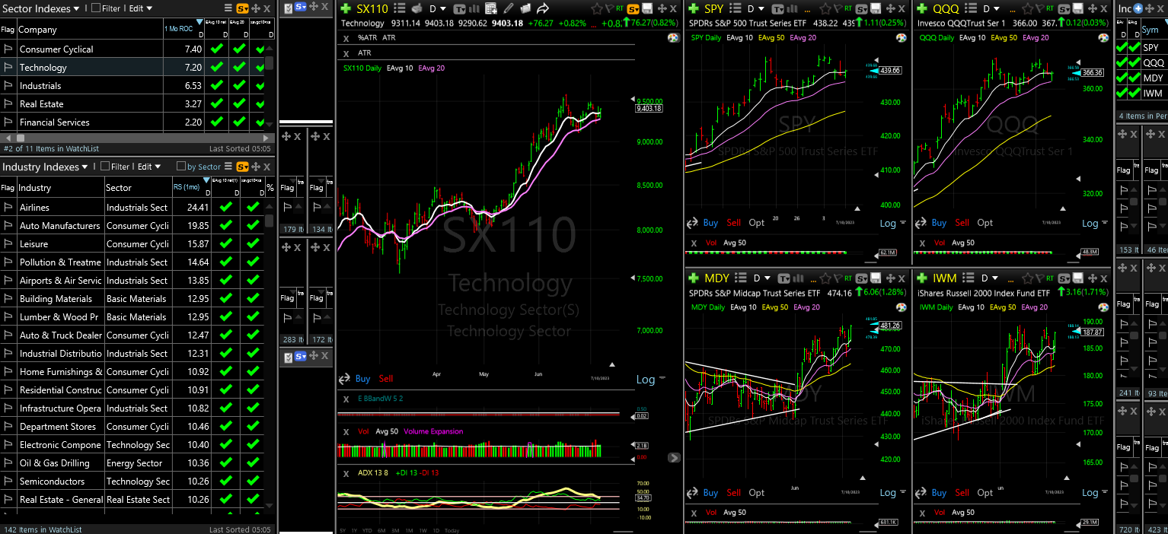The width and height of the screenshot is (1168, 534).
Task: Select the YTD range at SX110 chart bottom
Action: [x=367, y=530]
